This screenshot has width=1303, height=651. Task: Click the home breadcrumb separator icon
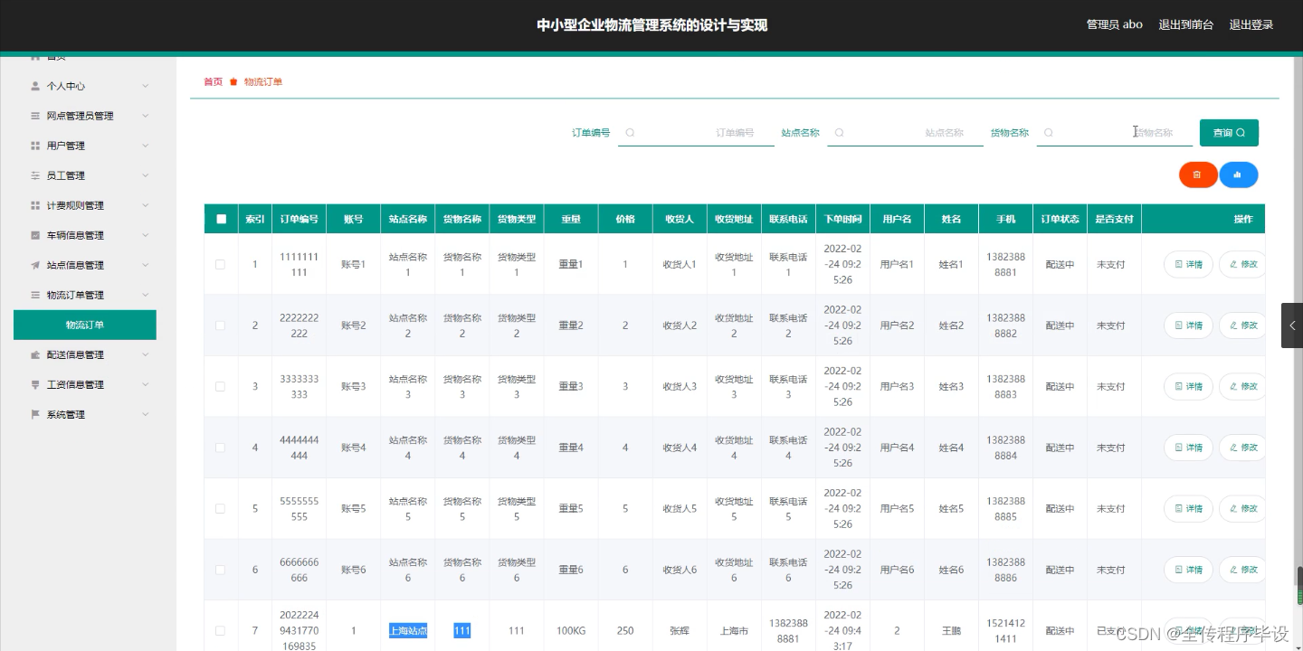coord(233,81)
